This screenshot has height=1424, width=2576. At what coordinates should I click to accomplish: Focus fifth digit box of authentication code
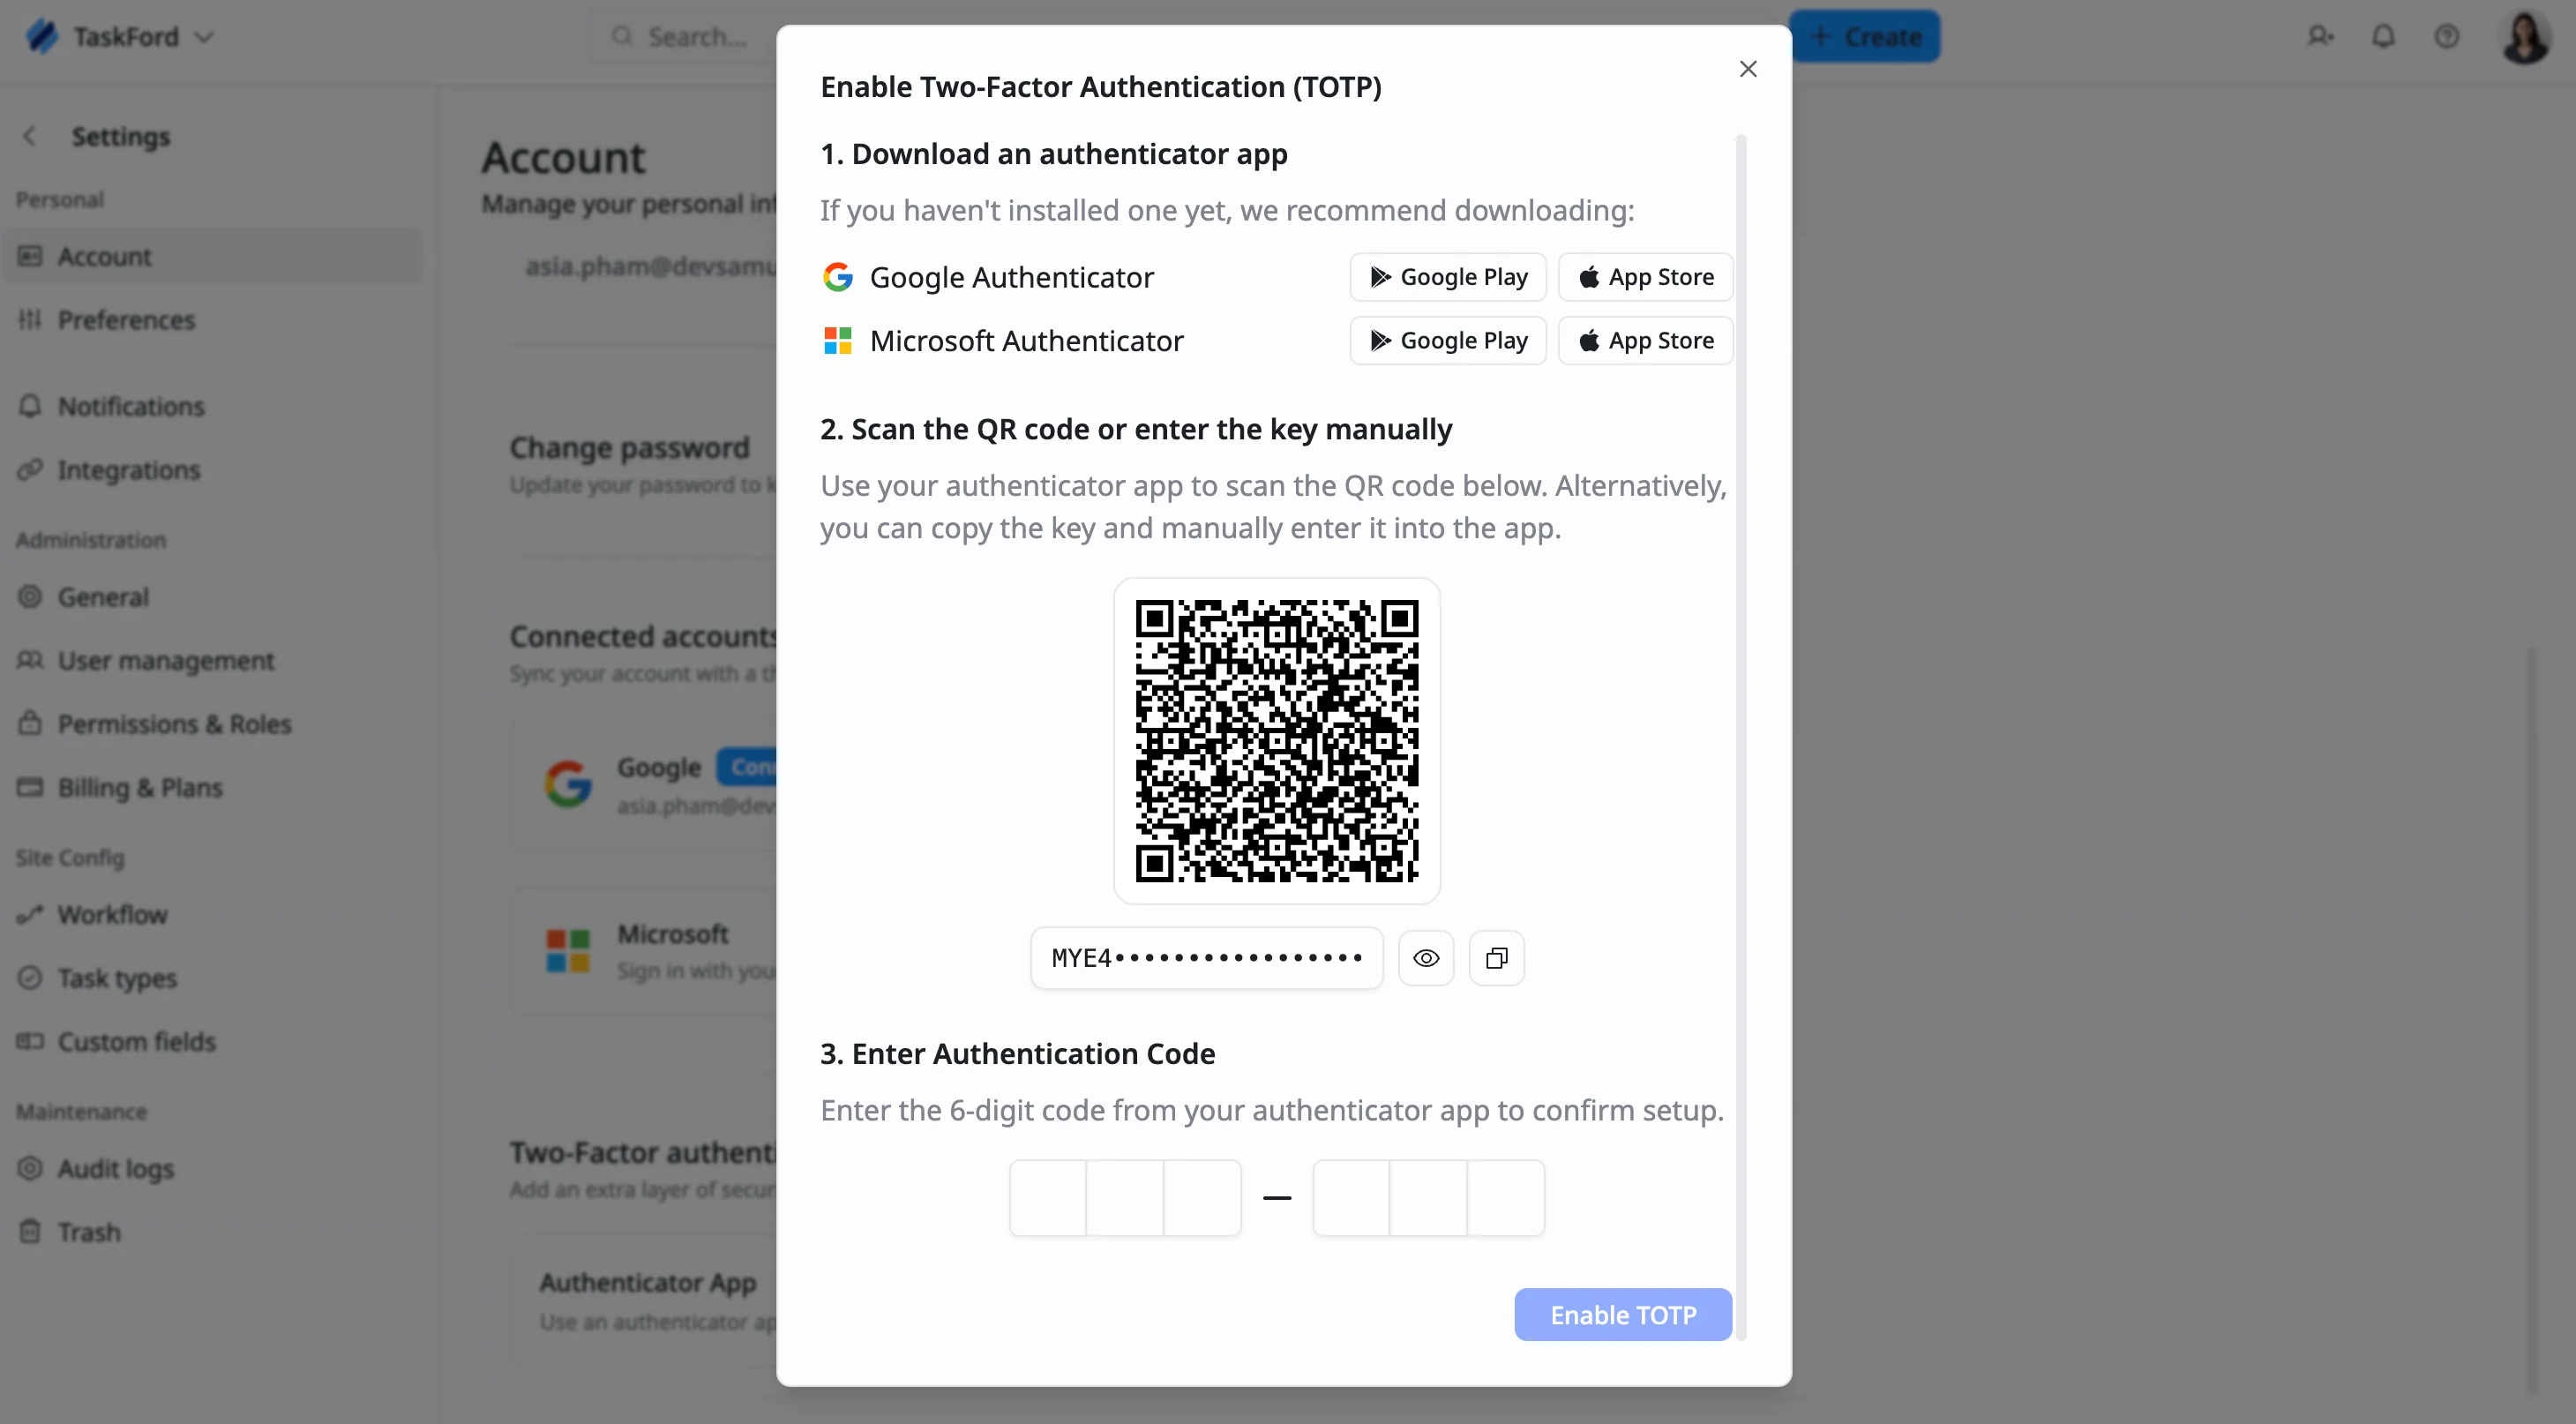coord(1429,1198)
